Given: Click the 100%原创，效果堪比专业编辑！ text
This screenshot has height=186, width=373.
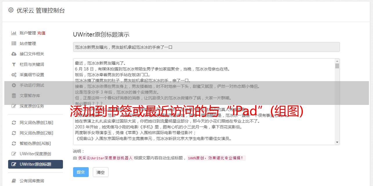Looking at the screenshot, I should pyautogui.click(x=216, y=158).
